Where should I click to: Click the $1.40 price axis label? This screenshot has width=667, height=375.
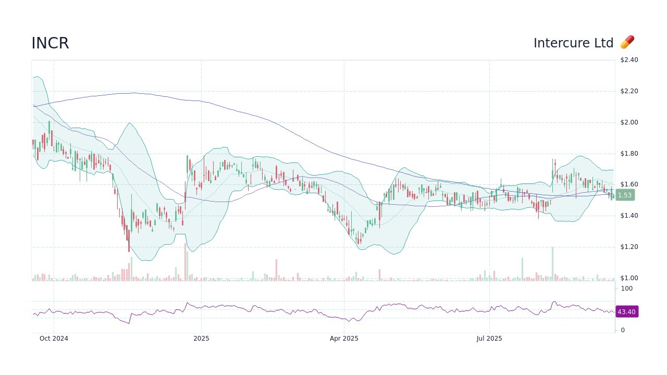629,216
